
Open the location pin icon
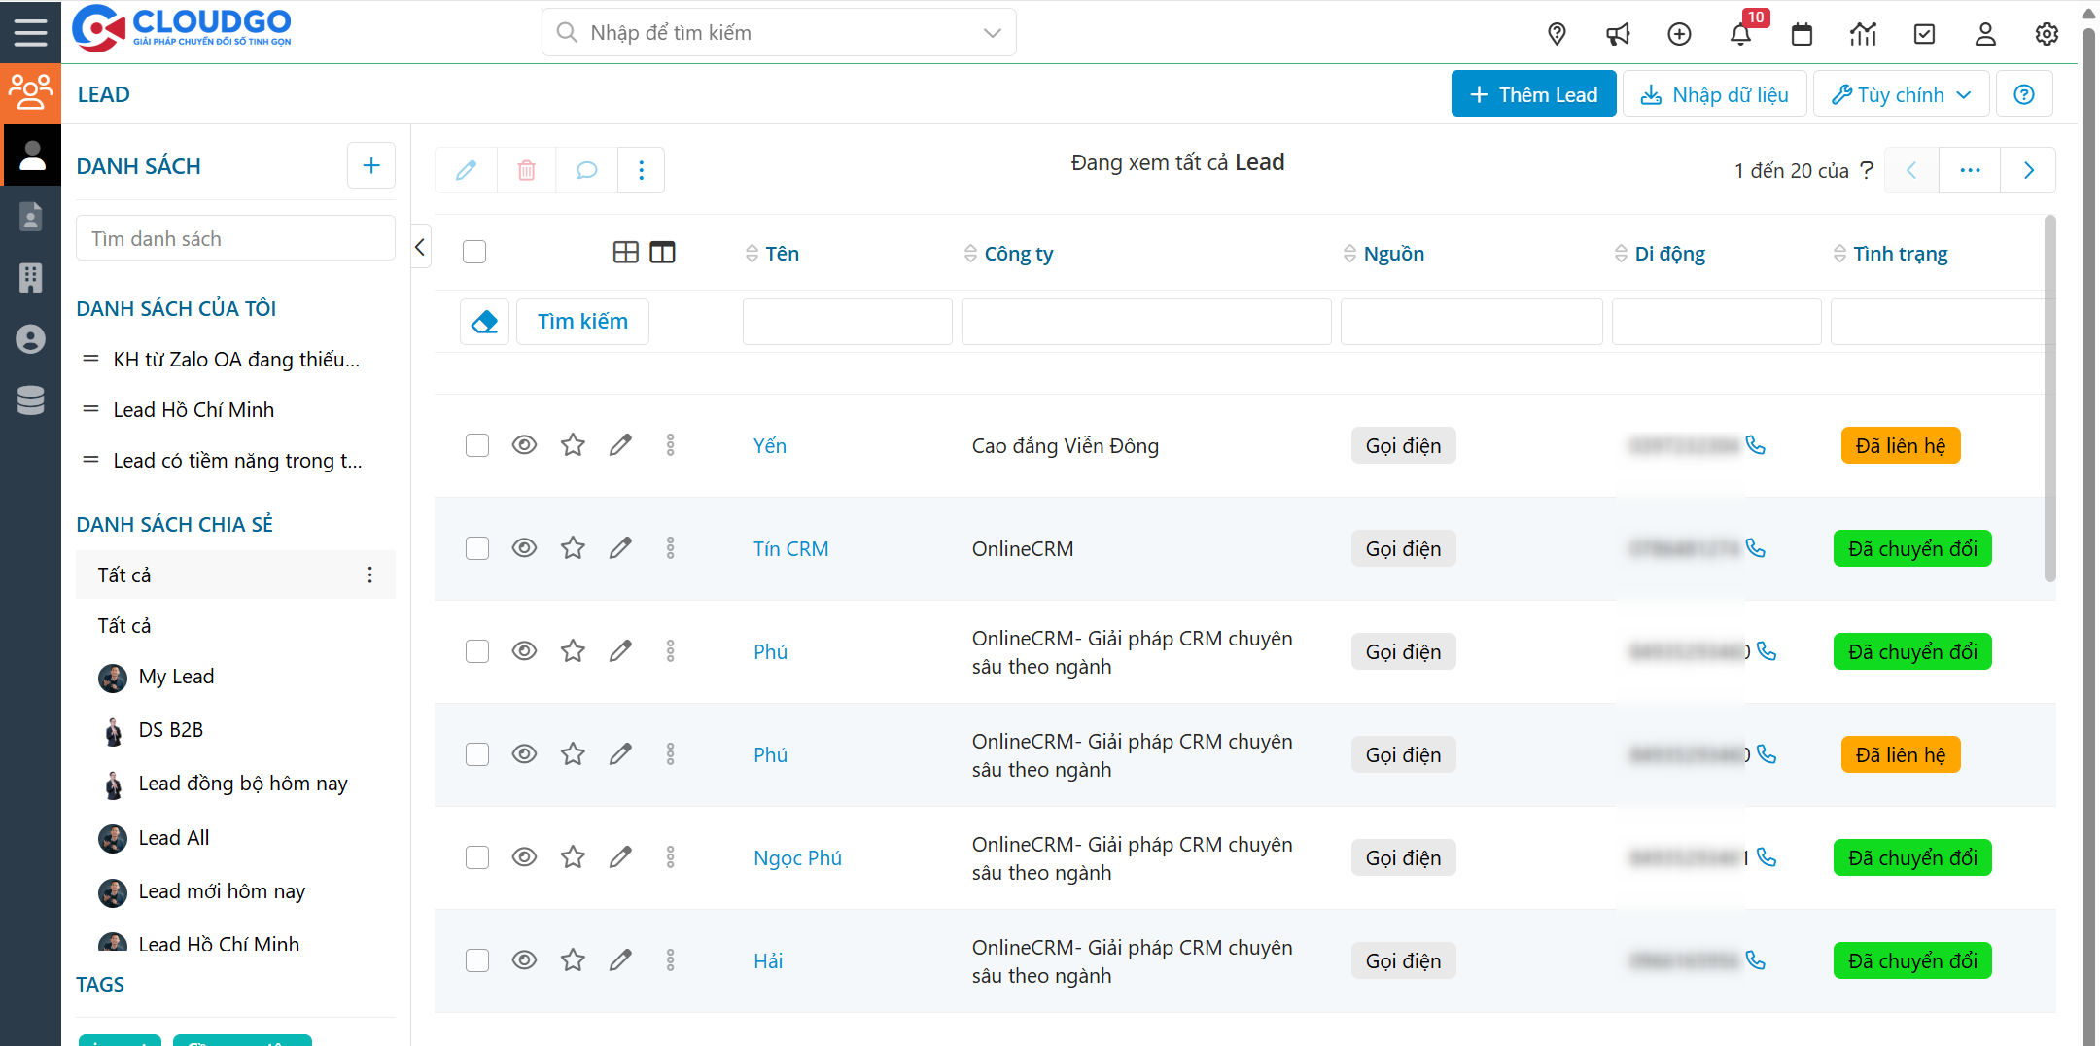tap(1557, 35)
